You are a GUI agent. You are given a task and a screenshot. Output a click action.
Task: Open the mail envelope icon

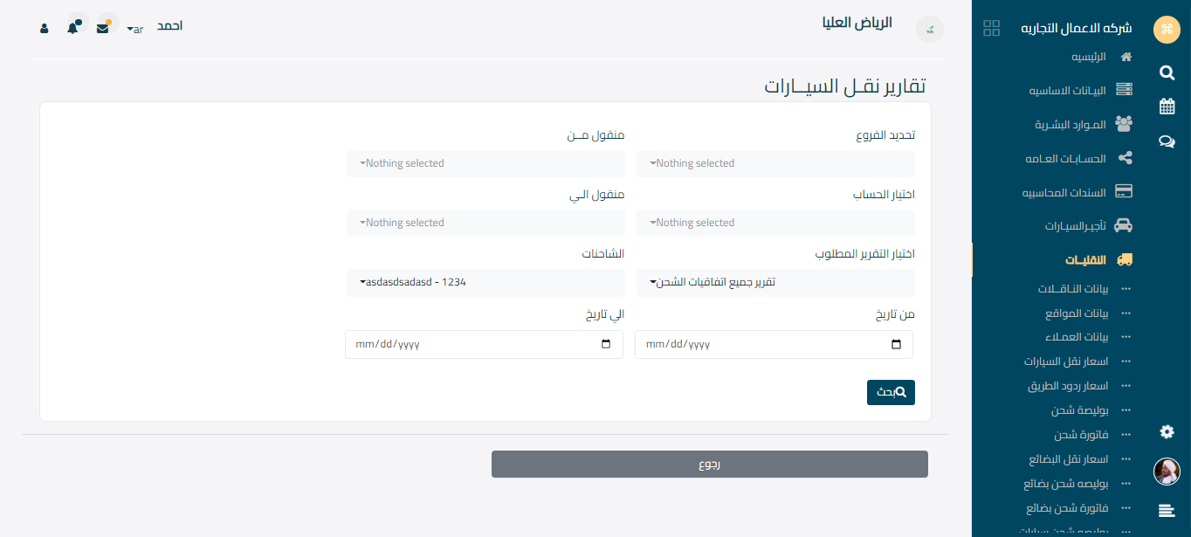pos(103,28)
